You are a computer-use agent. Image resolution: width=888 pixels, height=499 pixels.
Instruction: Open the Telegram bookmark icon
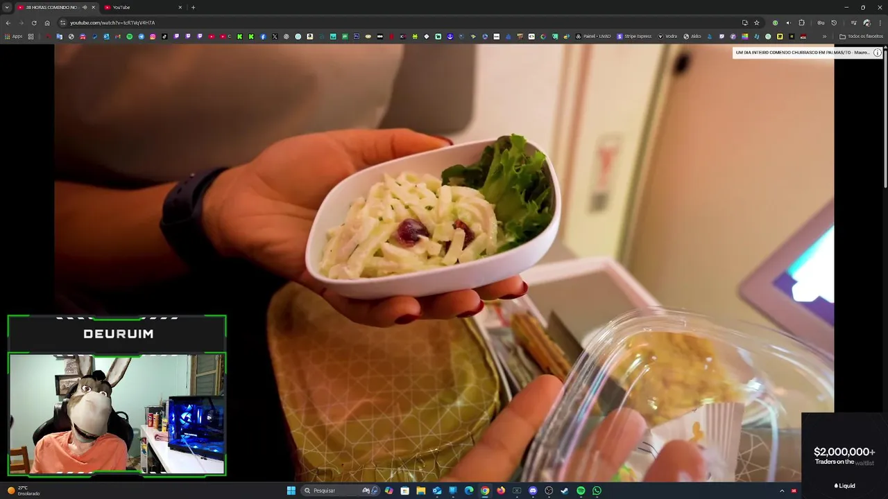tap(141, 36)
